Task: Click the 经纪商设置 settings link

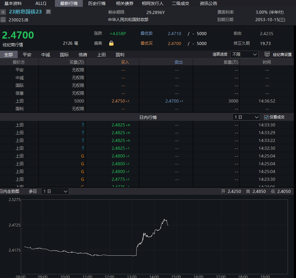Action: 282,55
